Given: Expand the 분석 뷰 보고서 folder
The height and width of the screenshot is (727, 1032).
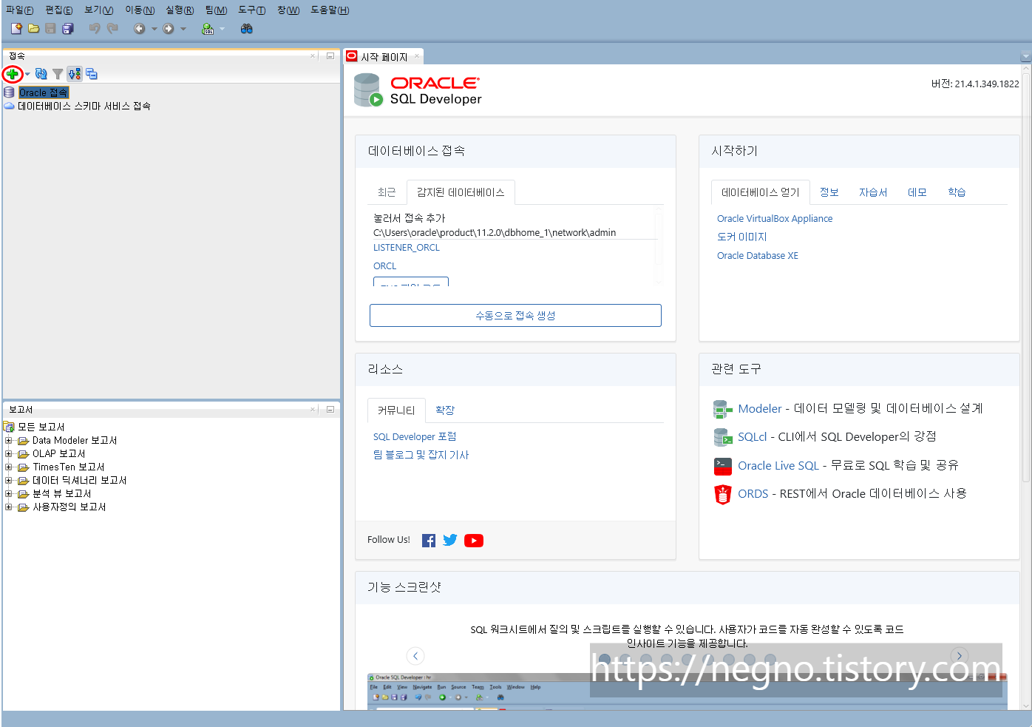Looking at the screenshot, I should click(9, 493).
